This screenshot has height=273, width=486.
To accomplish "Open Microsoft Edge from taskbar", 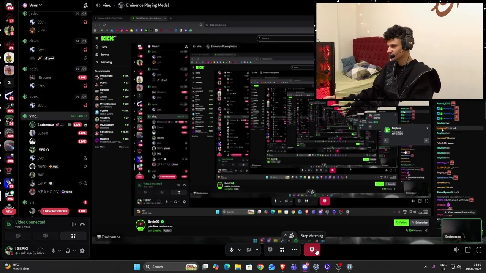I will click(x=227, y=267).
